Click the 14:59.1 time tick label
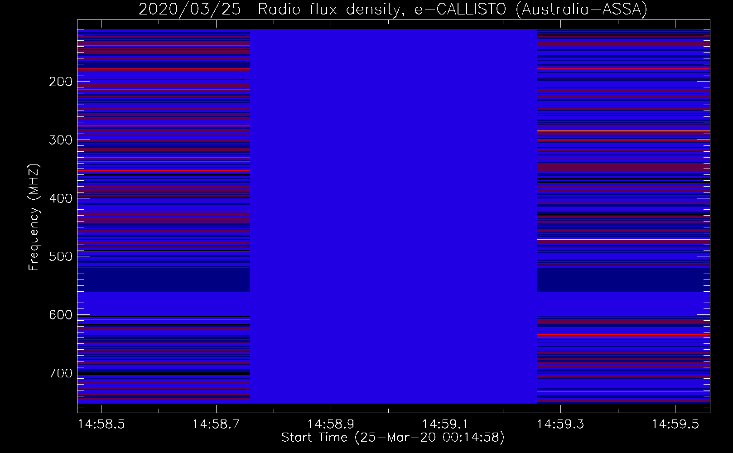This screenshot has width=733, height=453. (x=446, y=424)
